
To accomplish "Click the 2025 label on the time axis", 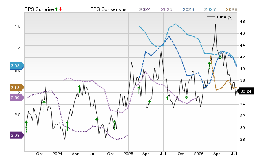I will click(x=128, y=154).
